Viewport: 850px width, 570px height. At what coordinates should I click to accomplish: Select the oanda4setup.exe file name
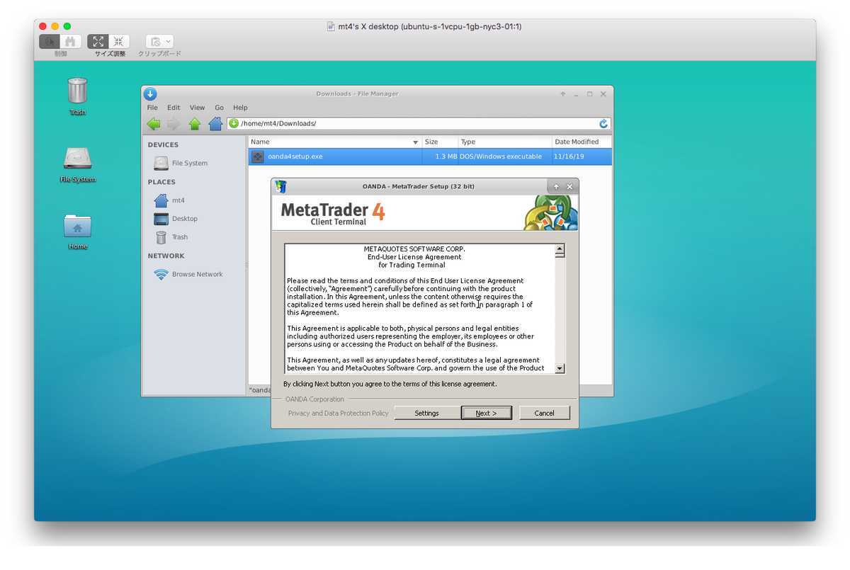(x=295, y=156)
